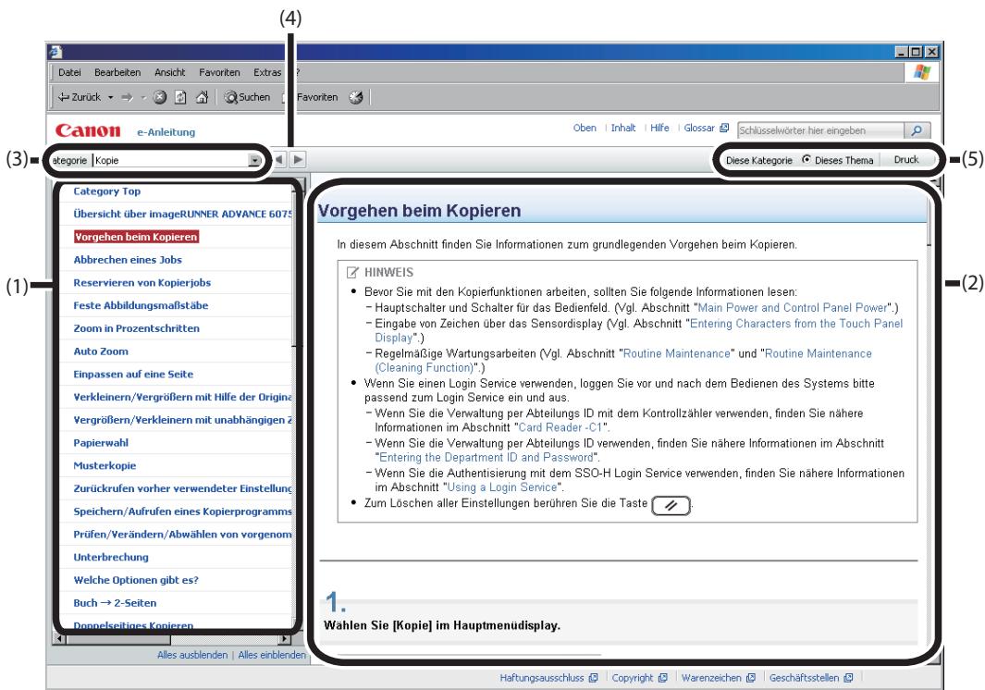The height and width of the screenshot is (690, 985).
Task: Click the Oben link
Action: (585, 128)
